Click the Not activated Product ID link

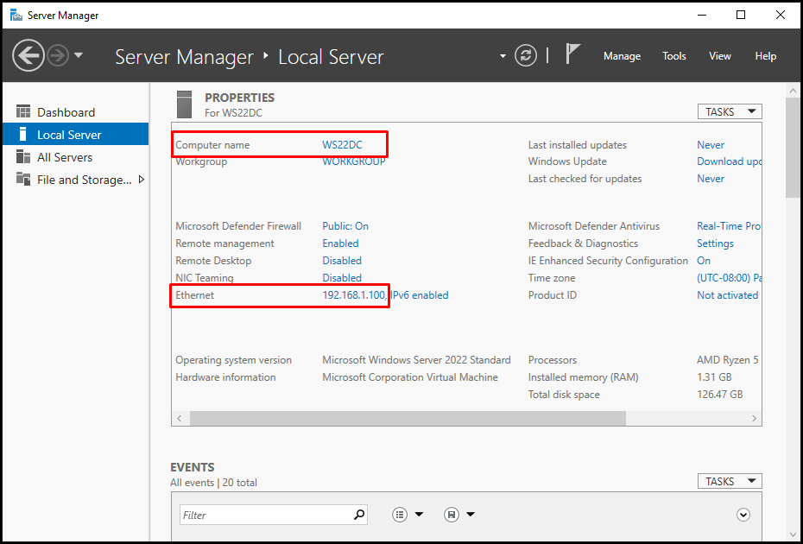727,295
